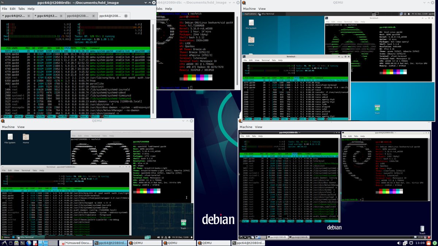
Task: Click F1 Help in host htop bar
Action: (7, 116)
